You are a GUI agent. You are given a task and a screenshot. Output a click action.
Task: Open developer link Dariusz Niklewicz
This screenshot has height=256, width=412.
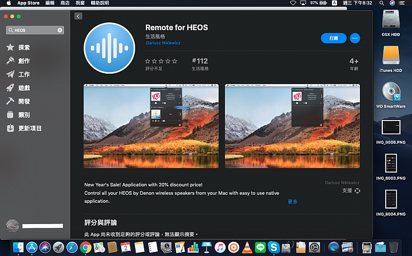pos(163,43)
